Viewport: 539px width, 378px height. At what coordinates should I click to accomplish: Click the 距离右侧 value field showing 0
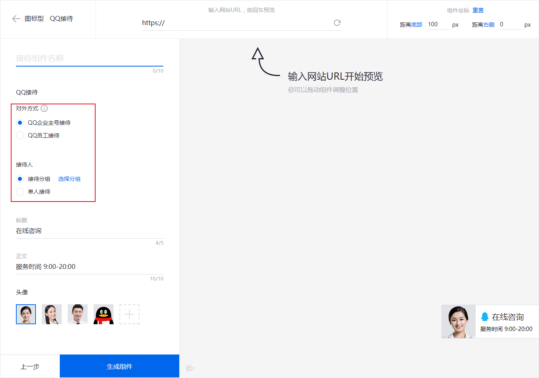510,24
